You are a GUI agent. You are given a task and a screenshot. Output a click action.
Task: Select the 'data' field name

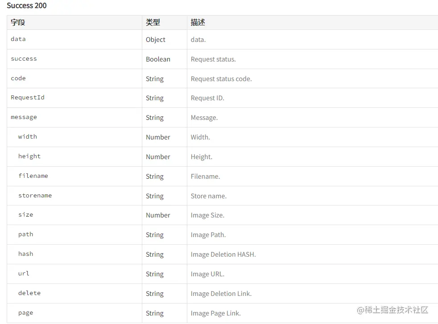point(18,39)
